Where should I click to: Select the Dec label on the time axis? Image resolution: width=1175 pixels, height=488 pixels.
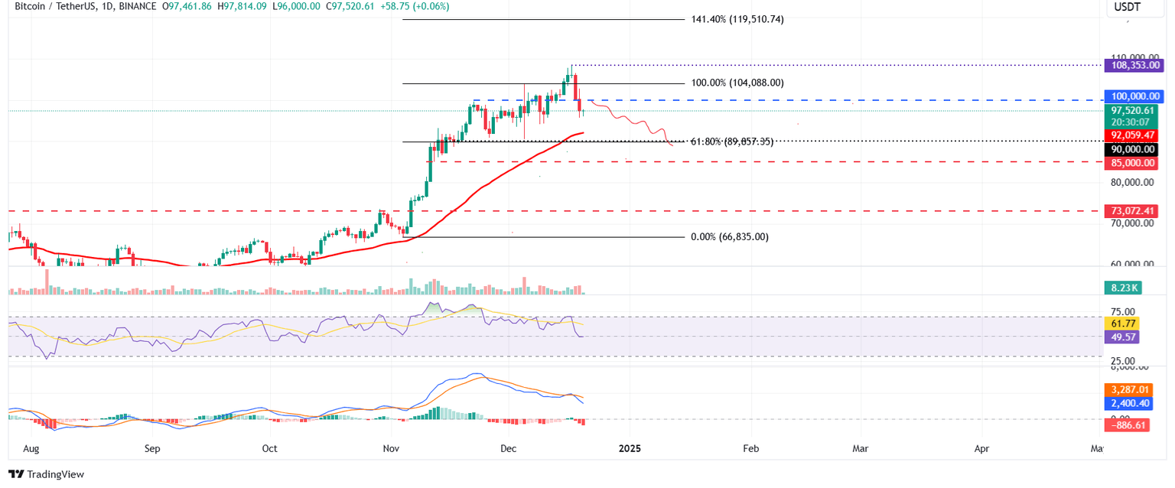click(x=508, y=449)
